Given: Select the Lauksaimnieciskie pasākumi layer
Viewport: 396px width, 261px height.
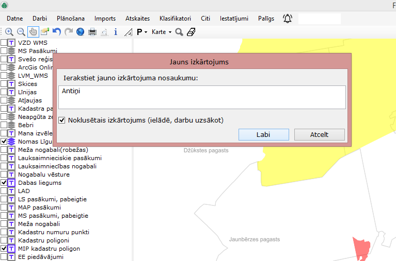Looking at the screenshot, I should [x=60, y=158].
